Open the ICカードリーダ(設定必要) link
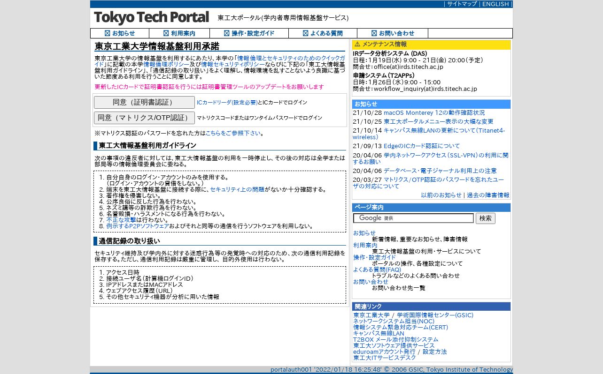The image size is (603, 374). 227,103
